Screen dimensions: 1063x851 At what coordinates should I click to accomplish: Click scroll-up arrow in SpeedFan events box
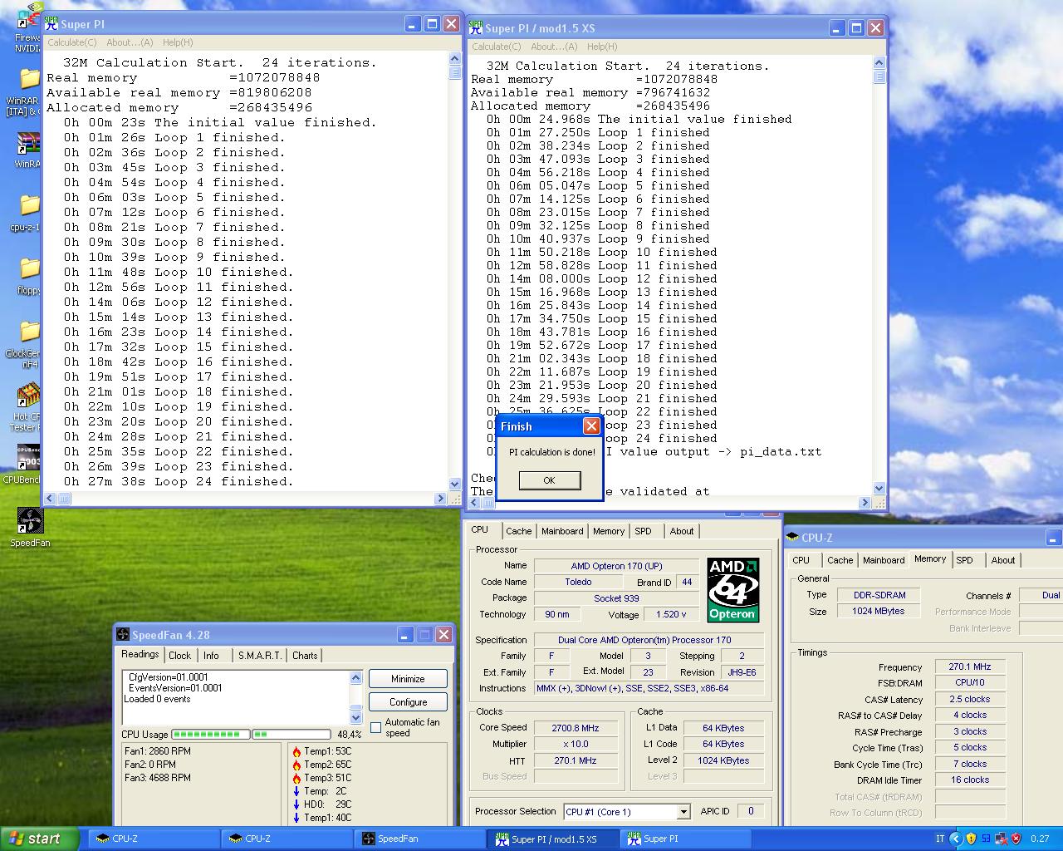356,677
